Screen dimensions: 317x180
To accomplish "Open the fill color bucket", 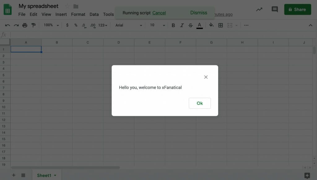I will click(211, 25).
